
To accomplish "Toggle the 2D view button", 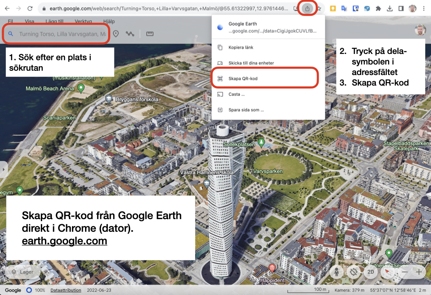I will [371, 272].
